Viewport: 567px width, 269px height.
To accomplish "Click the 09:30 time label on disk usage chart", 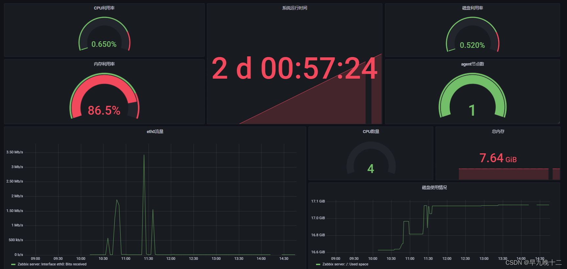I will tap(354, 259).
